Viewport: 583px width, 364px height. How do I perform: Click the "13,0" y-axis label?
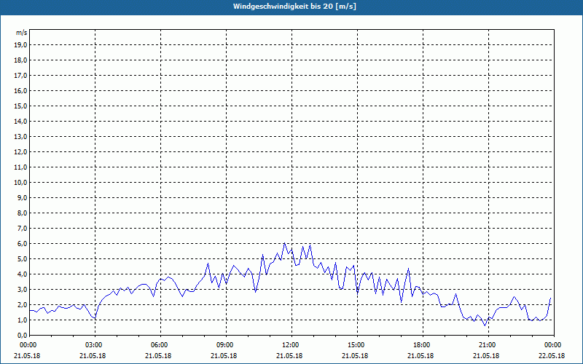(x=20, y=136)
